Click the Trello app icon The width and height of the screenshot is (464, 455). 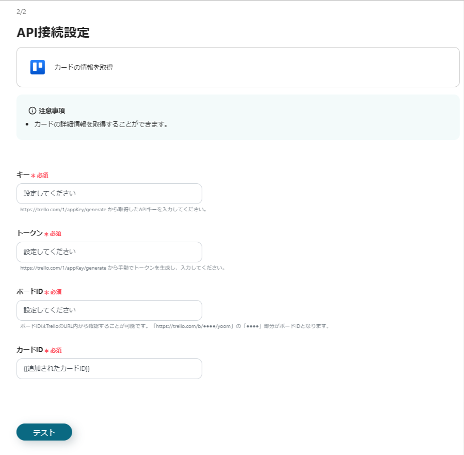[x=38, y=67]
